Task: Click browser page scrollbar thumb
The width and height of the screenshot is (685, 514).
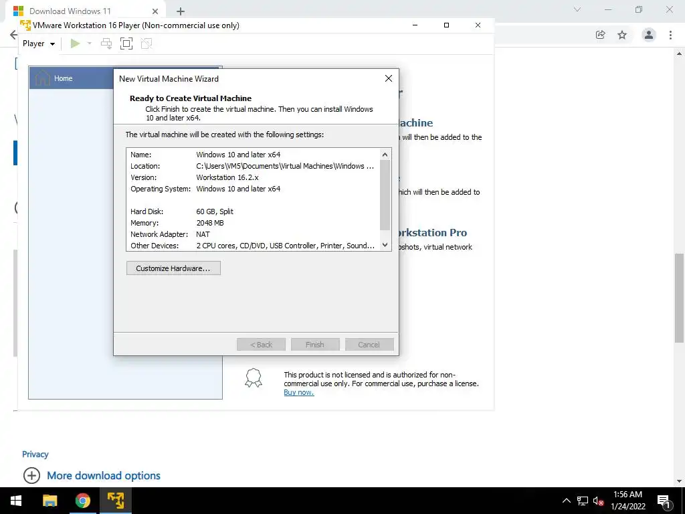Action: pyautogui.click(x=680, y=298)
